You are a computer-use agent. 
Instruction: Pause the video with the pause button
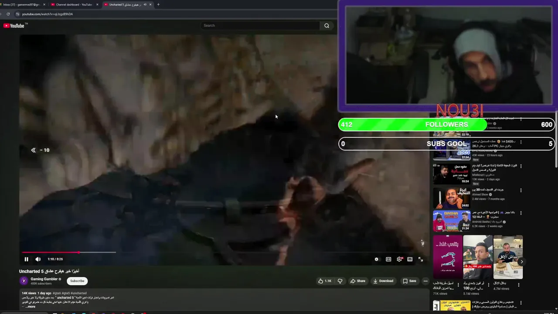(26, 259)
